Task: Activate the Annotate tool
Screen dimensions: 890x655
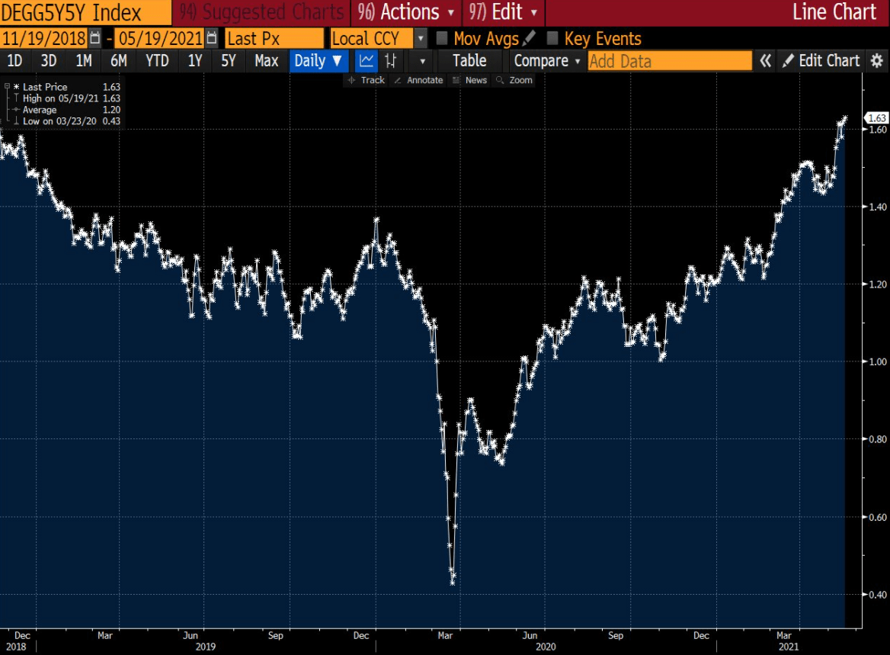Action: [x=418, y=80]
